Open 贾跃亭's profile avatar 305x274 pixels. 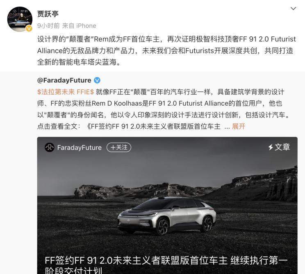(x=20, y=19)
